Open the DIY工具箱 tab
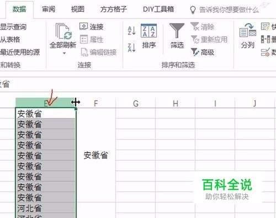 coord(158,9)
